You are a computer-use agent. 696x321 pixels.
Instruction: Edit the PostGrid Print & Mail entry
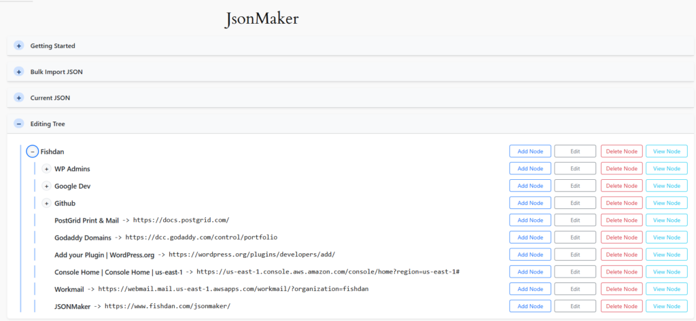[x=575, y=220]
